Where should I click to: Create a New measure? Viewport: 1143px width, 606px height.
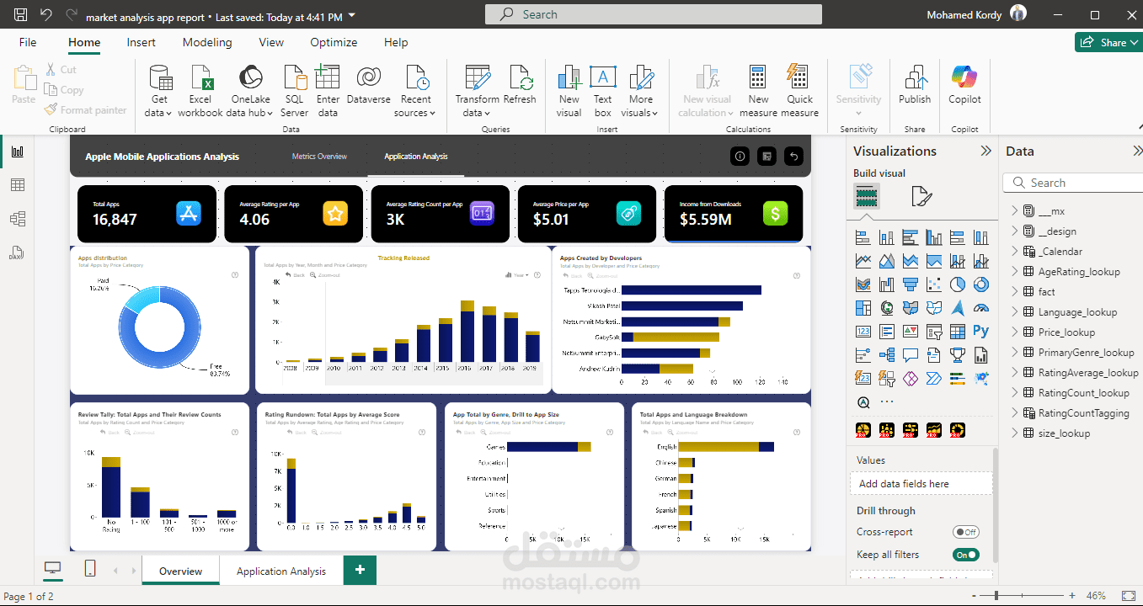tap(759, 91)
